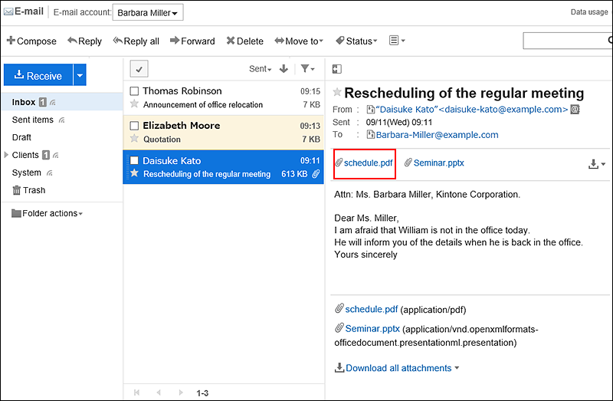Image resolution: width=613 pixels, height=401 pixels.
Task: Star the Announcement of office relocation message
Action: pyautogui.click(x=134, y=104)
